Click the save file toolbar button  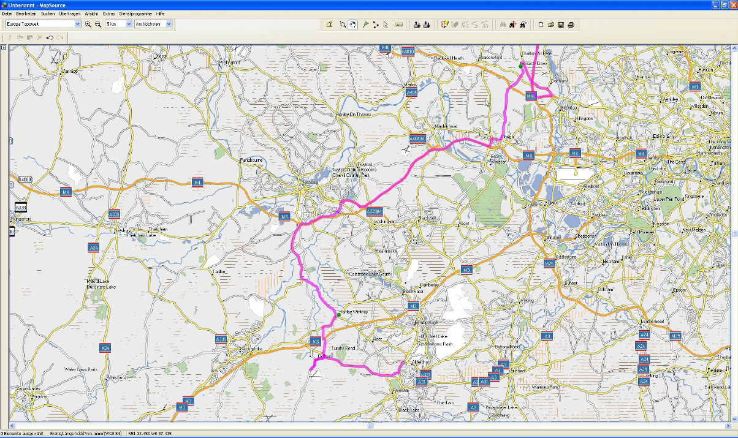click(x=561, y=25)
